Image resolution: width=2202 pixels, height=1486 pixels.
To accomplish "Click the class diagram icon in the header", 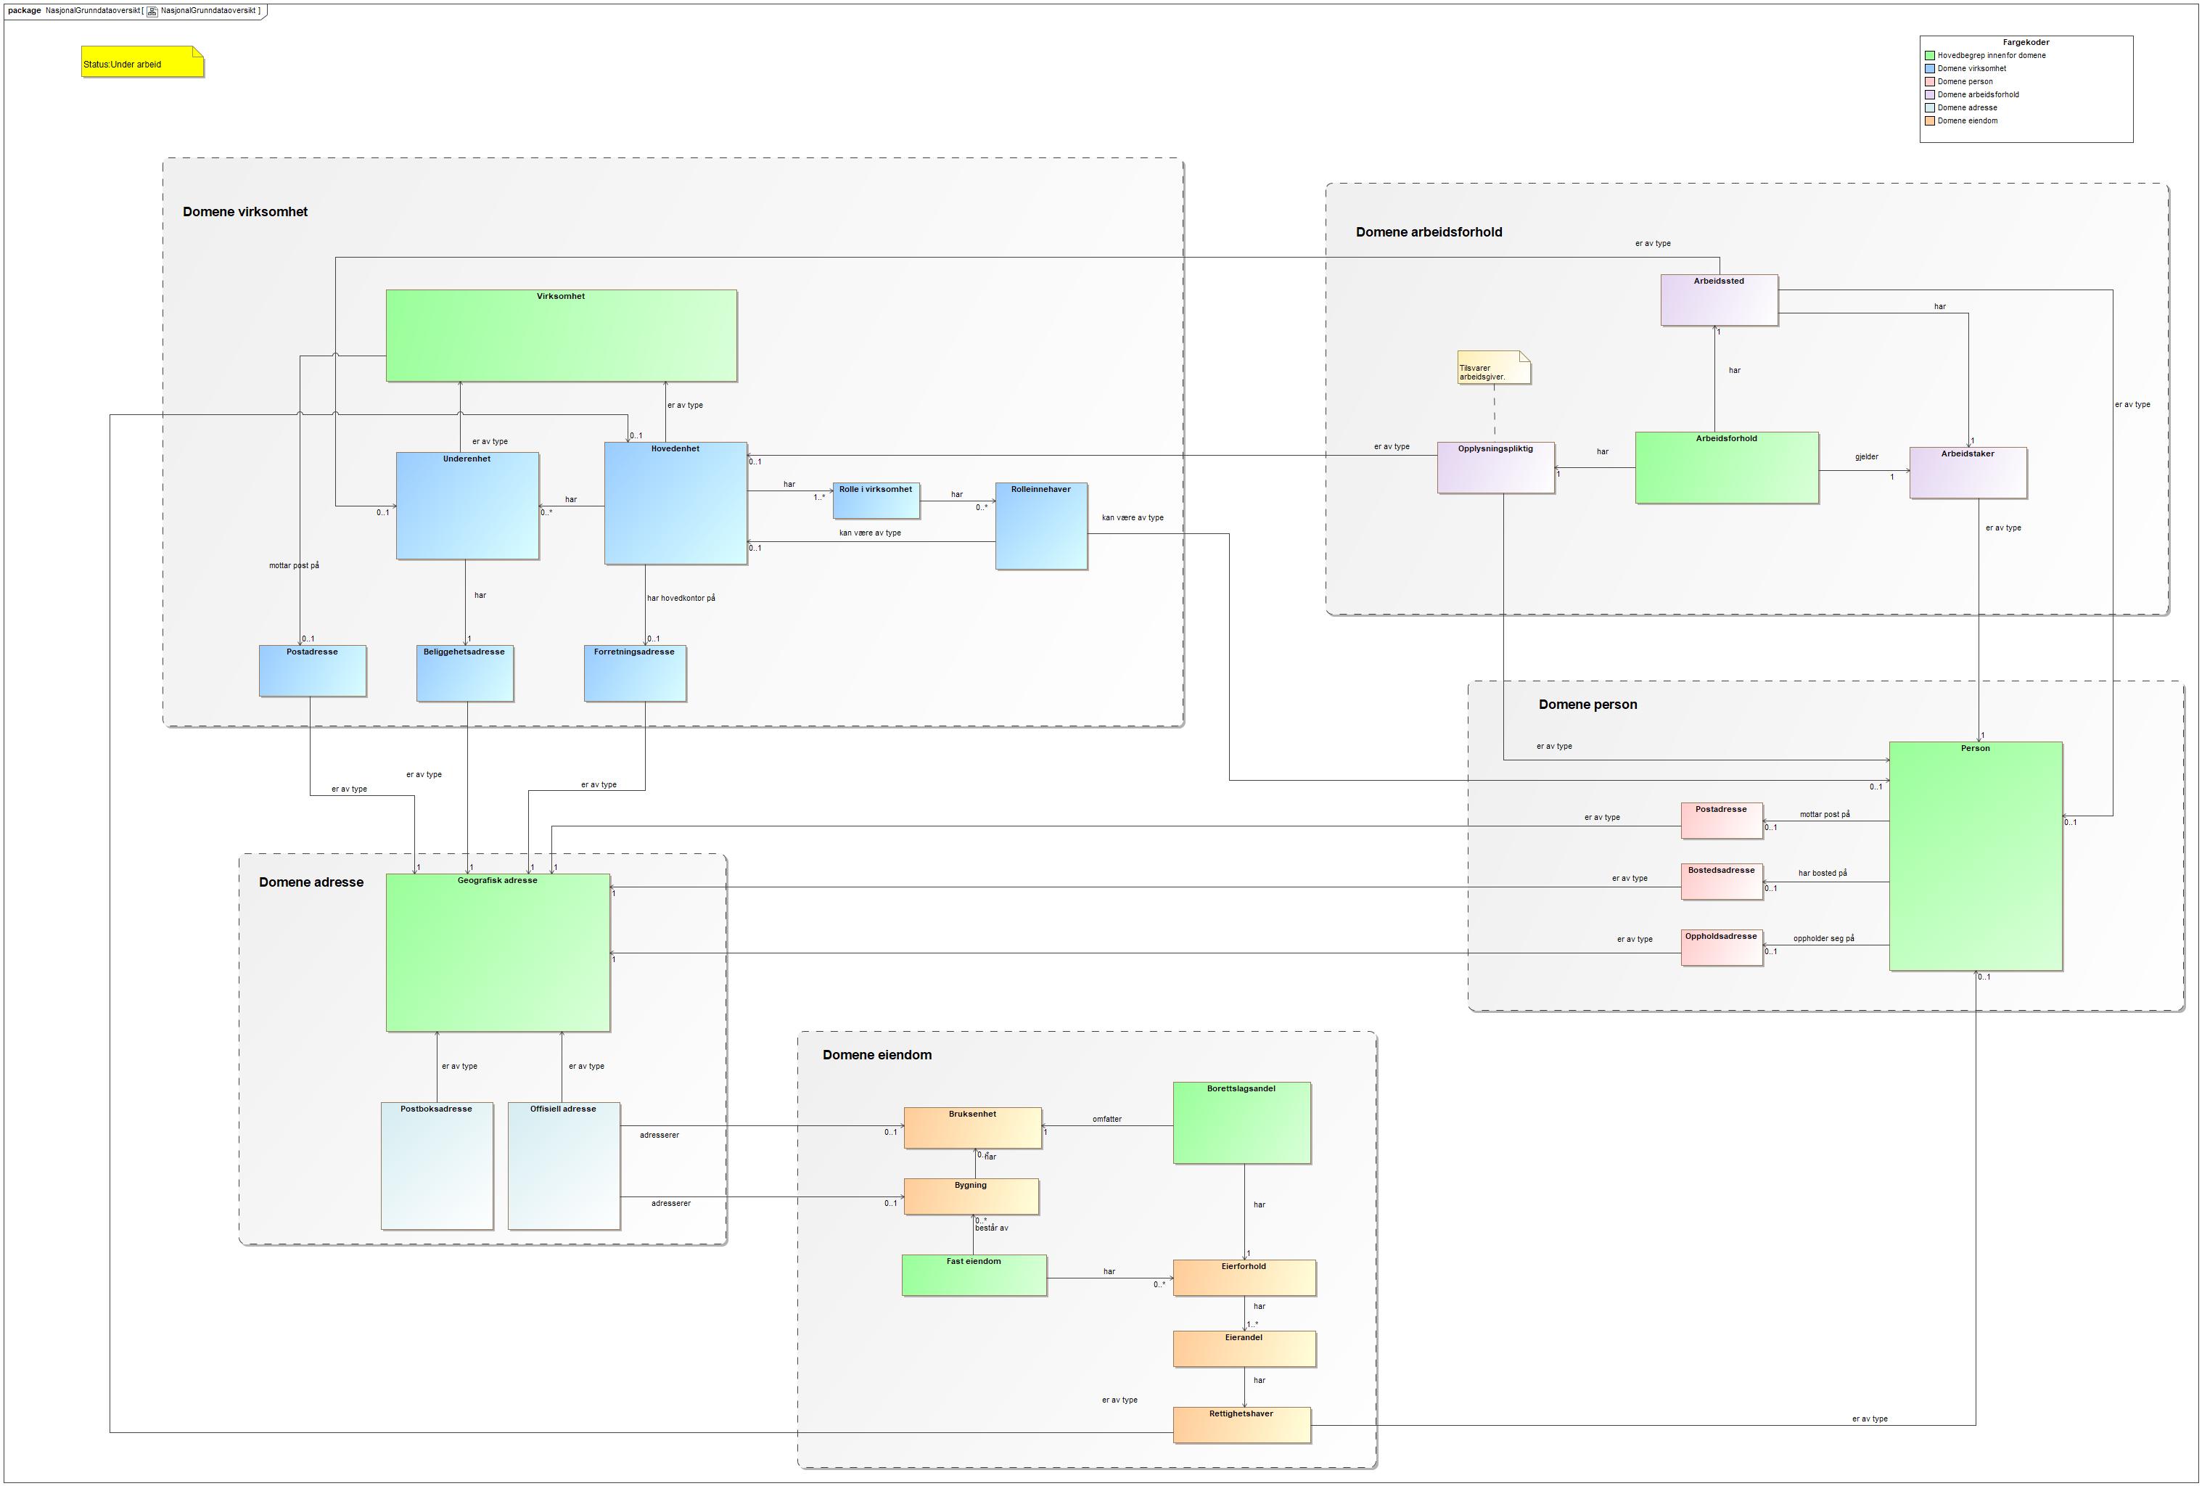I will tap(152, 12).
